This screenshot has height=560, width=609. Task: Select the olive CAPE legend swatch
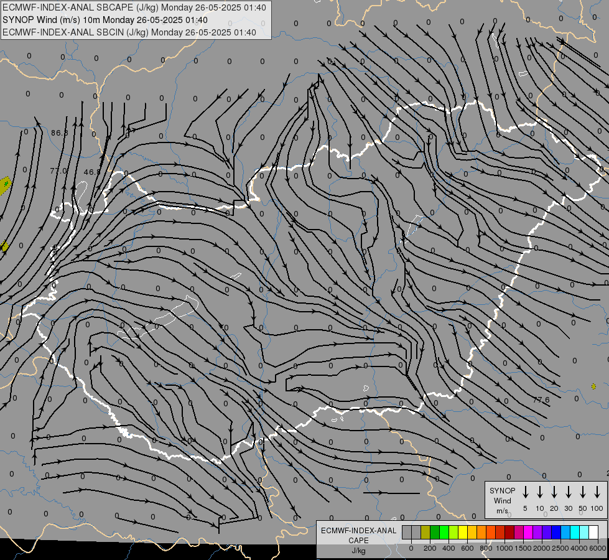point(425,533)
